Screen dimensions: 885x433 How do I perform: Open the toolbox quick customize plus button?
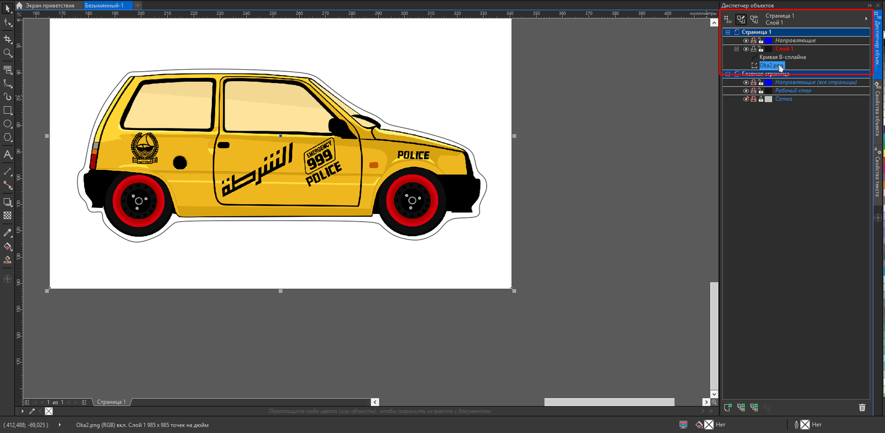8,279
